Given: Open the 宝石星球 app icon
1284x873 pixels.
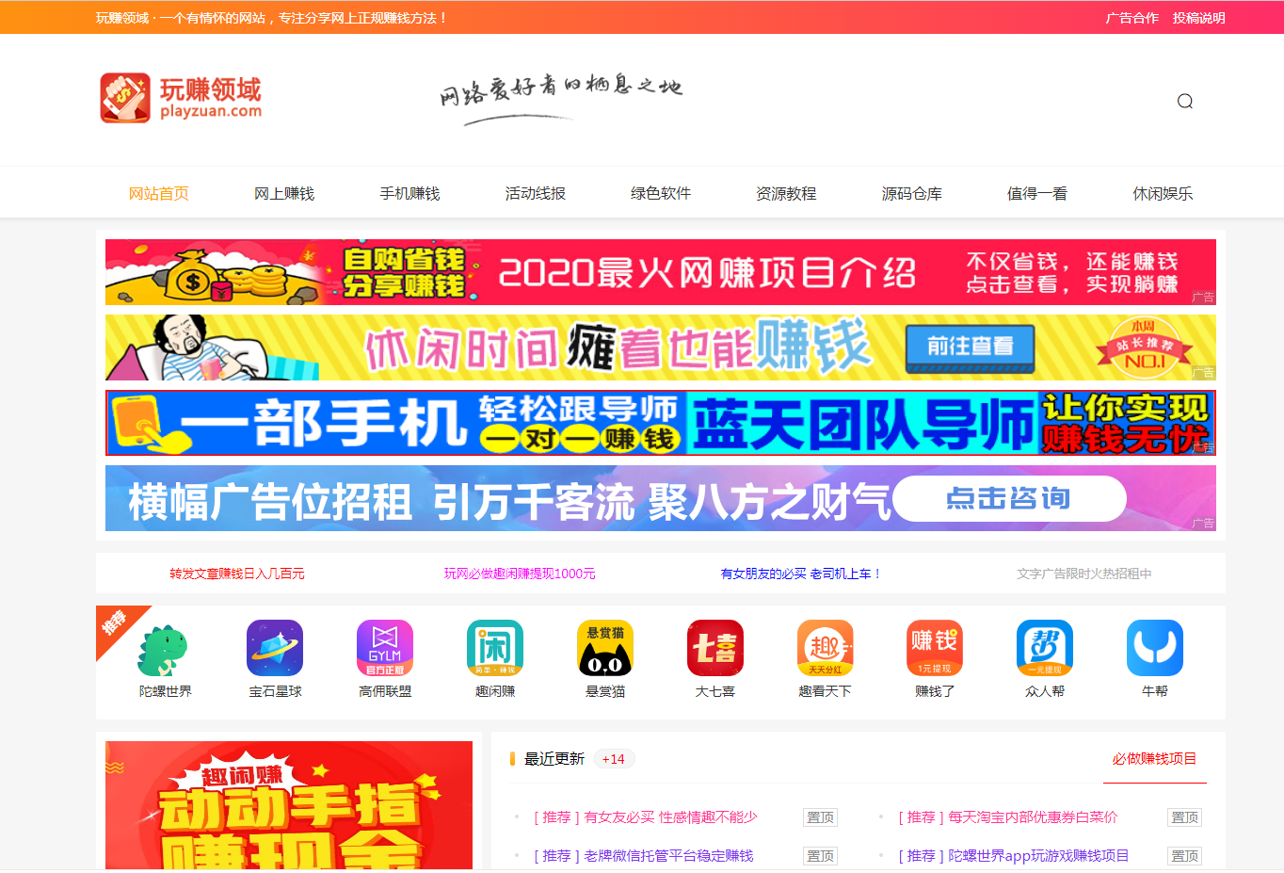Looking at the screenshot, I should 275,649.
